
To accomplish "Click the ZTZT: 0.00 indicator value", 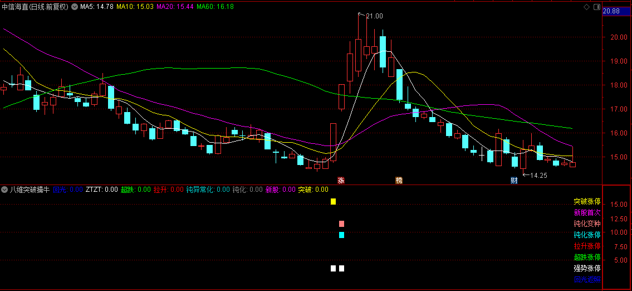I will [x=102, y=190].
